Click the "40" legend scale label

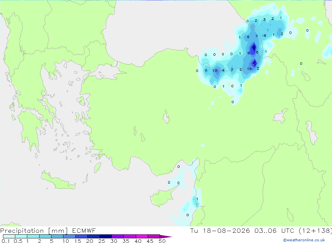[x=138, y=241]
